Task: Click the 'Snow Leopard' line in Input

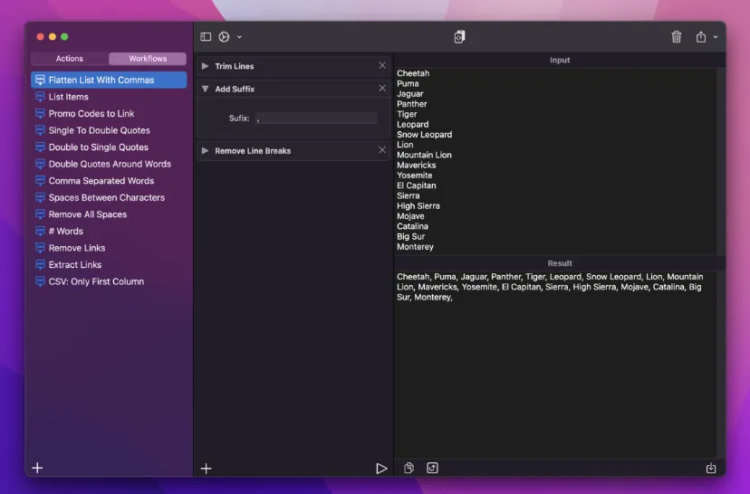Action: click(x=424, y=135)
